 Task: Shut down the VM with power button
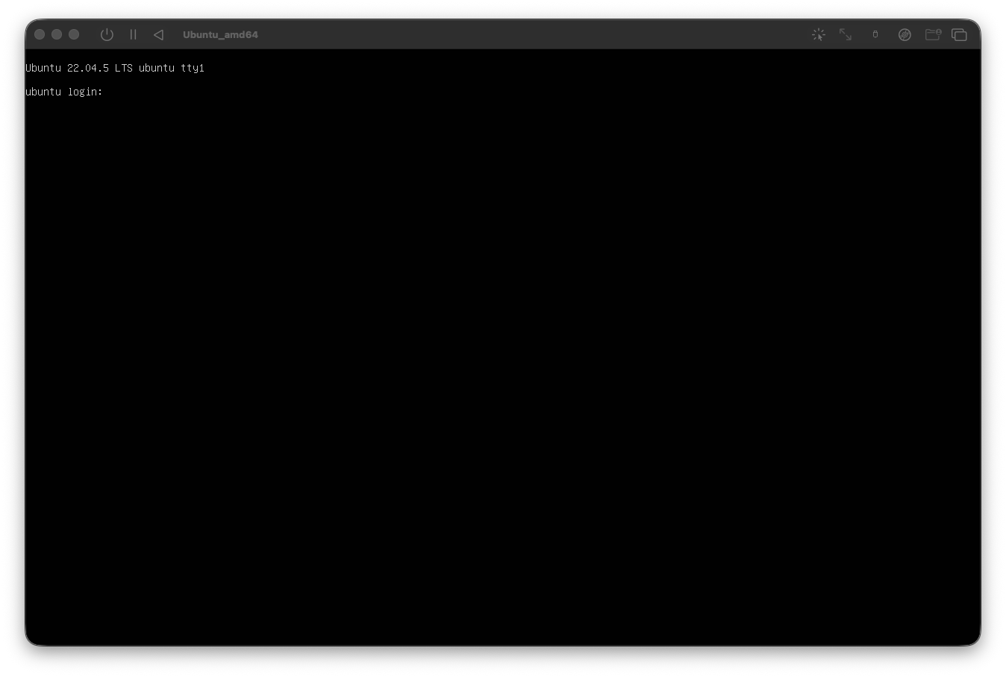tap(107, 34)
